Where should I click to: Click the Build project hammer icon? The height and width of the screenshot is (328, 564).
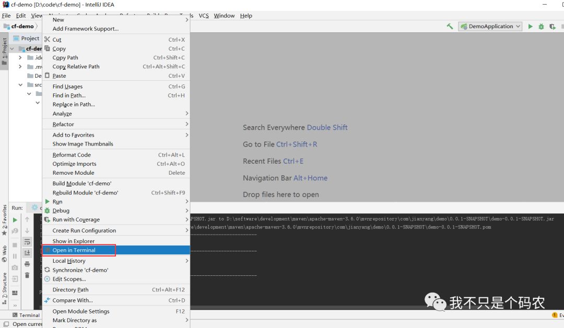pyautogui.click(x=450, y=26)
